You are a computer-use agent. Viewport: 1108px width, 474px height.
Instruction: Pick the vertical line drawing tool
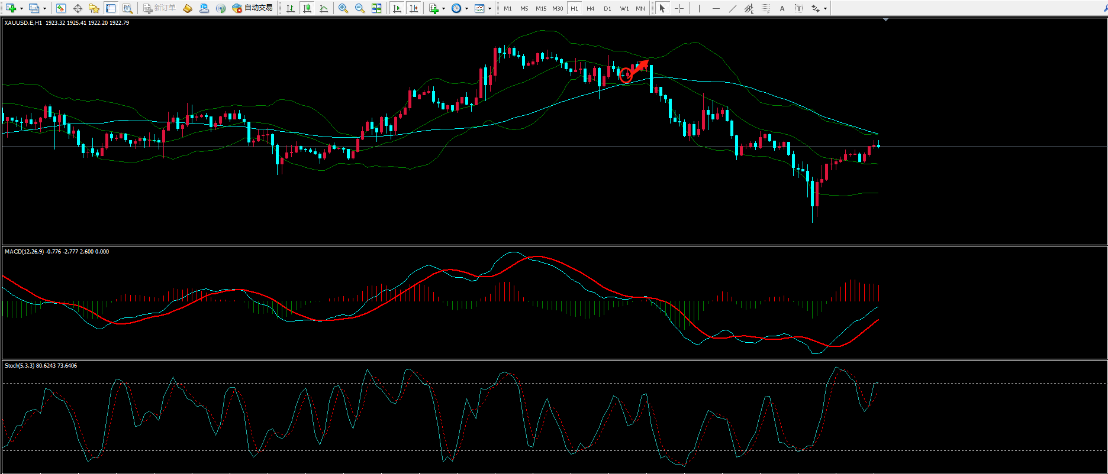pos(699,8)
